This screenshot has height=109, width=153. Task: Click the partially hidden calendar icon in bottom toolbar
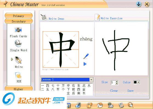pos(69,105)
